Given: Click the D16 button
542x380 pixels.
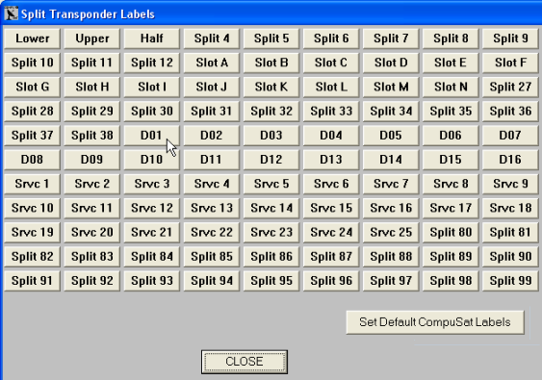Looking at the screenshot, I should point(510,160).
